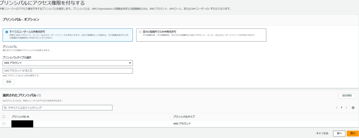The image size is (359, 138).
Task: Select 自分の組織内でのみ共有を許可 radio option
Action: (140, 32)
